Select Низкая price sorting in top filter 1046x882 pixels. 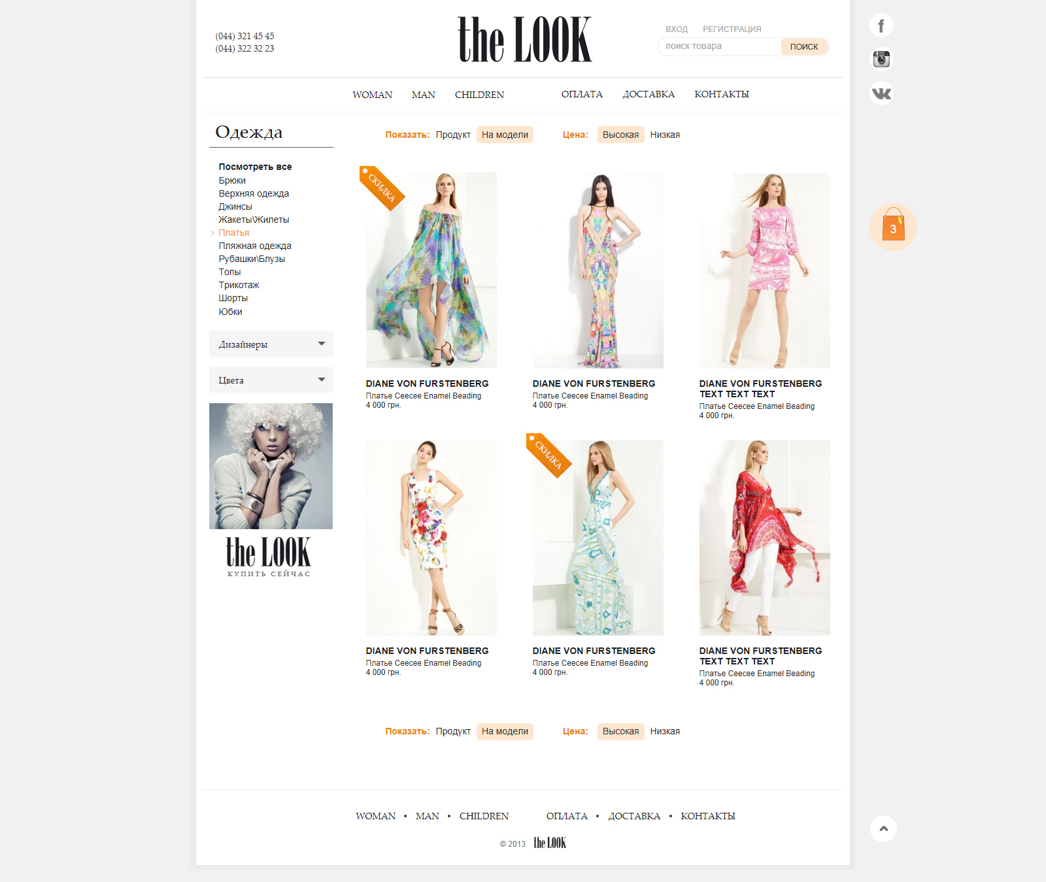pos(665,135)
